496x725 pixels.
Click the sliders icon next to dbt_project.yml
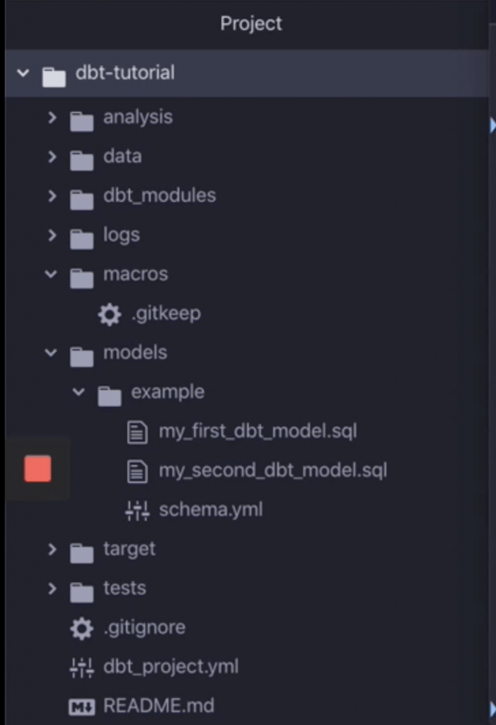[82, 667]
